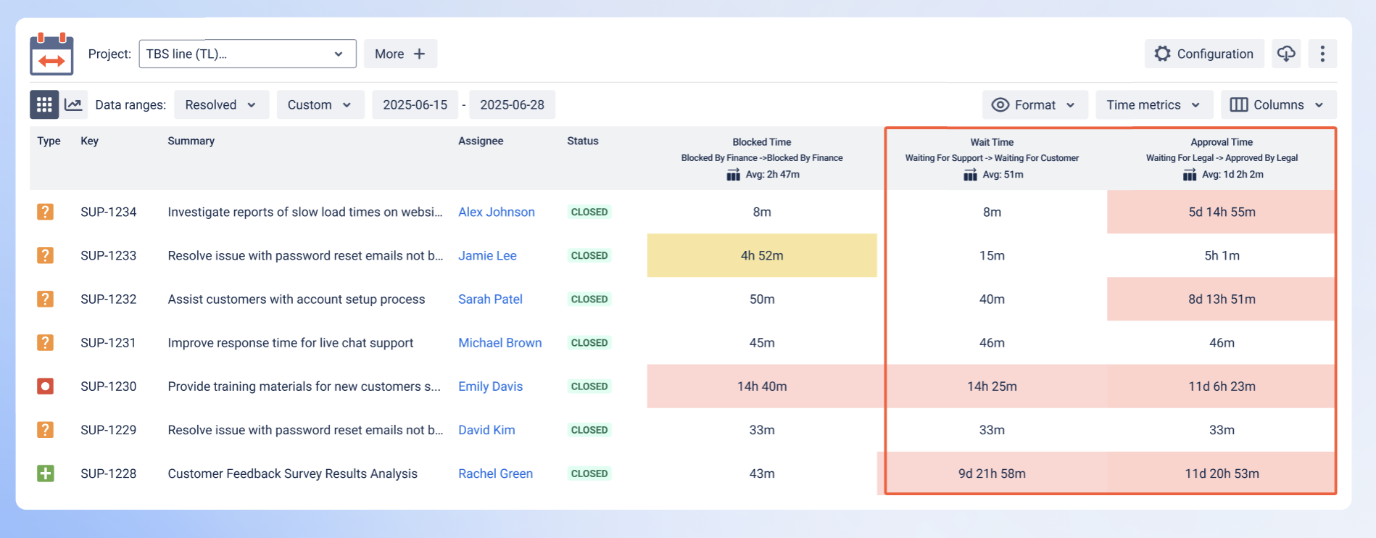This screenshot has width=1376, height=538.
Task: Open assignee Michael Brown's profile
Action: pos(500,343)
